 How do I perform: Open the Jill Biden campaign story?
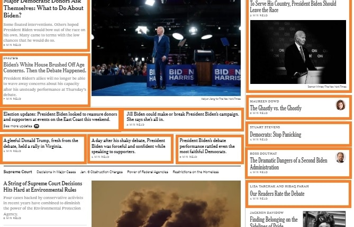[183, 117]
